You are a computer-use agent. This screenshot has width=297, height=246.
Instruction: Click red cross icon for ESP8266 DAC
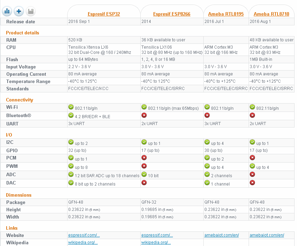click(x=144, y=183)
